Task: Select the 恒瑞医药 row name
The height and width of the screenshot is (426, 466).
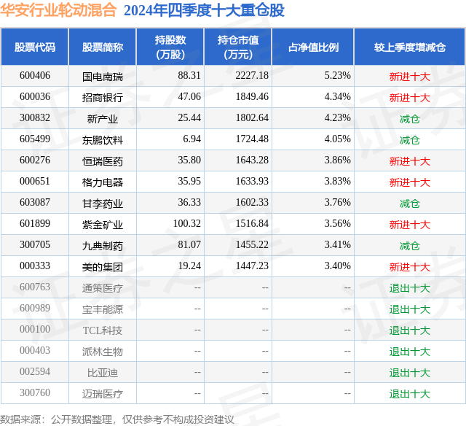Action: [x=103, y=160]
